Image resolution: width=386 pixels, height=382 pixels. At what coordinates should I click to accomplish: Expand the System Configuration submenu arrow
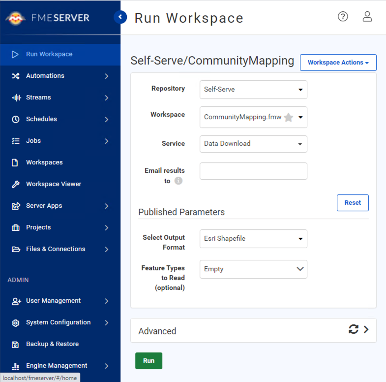click(106, 322)
